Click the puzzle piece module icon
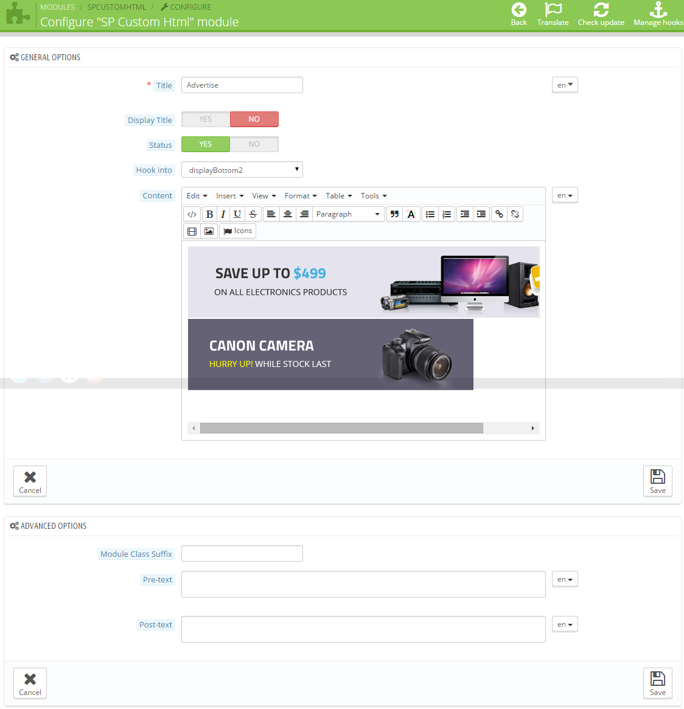 tap(18, 13)
